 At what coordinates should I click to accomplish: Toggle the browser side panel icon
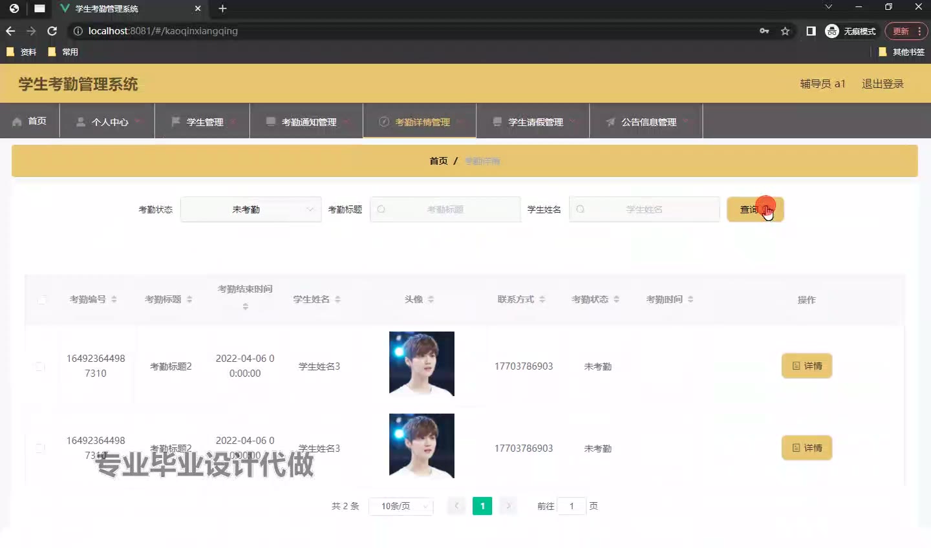click(811, 31)
